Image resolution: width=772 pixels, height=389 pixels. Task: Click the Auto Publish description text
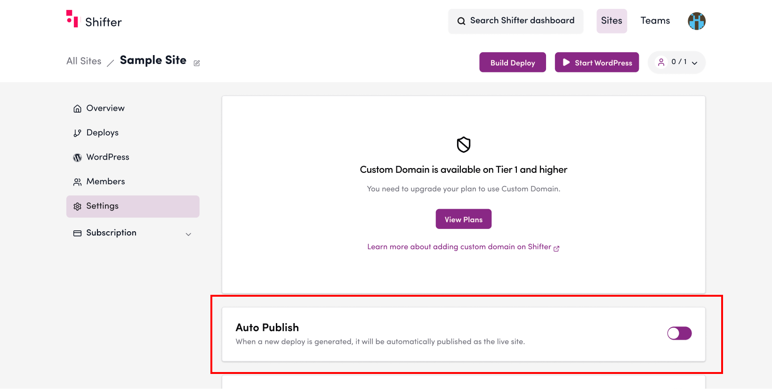coord(380,342)
